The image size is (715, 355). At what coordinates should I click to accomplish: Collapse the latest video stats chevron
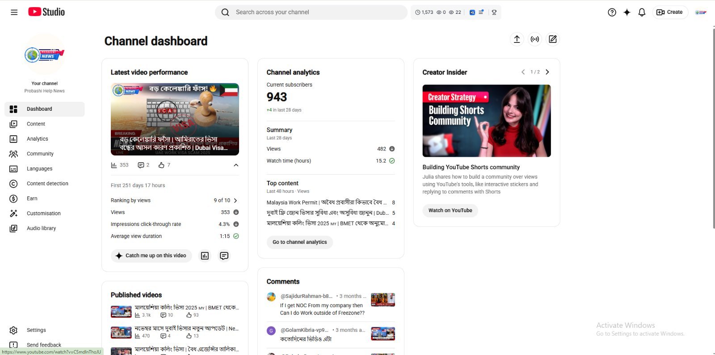[236, 165]
